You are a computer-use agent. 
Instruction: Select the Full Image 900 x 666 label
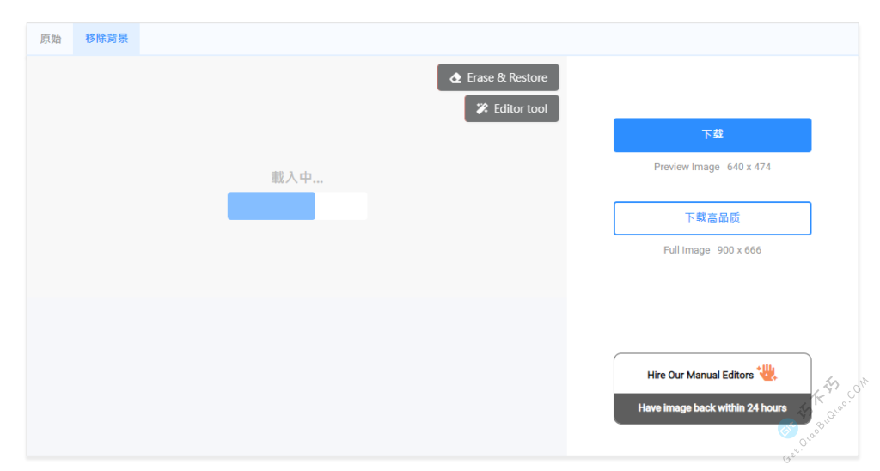pos(712,250)
